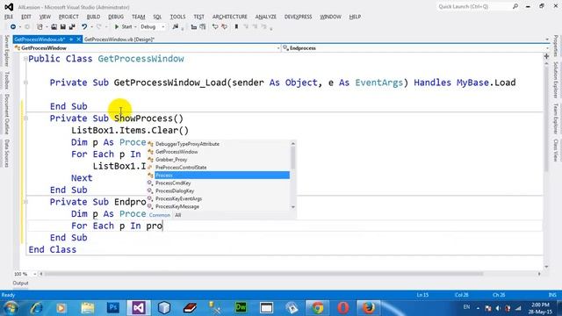Open Windows Explorer folder from taskbar

coord(88,308)
